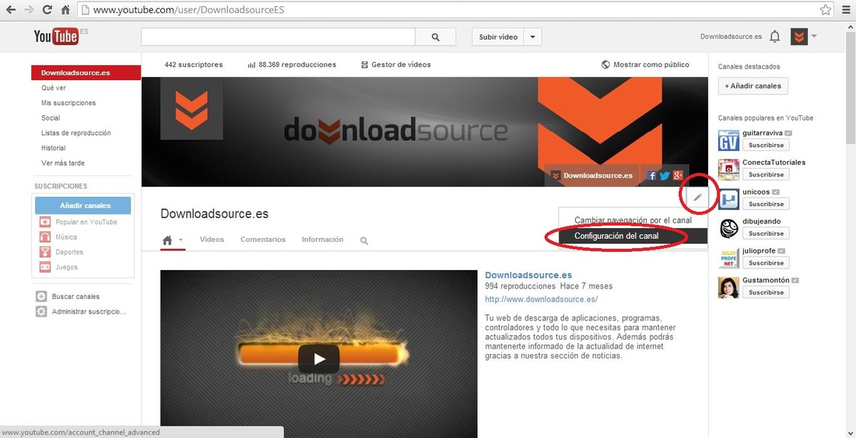
Task: Click the Deportes channel icon
Action: tap(45, 252)
